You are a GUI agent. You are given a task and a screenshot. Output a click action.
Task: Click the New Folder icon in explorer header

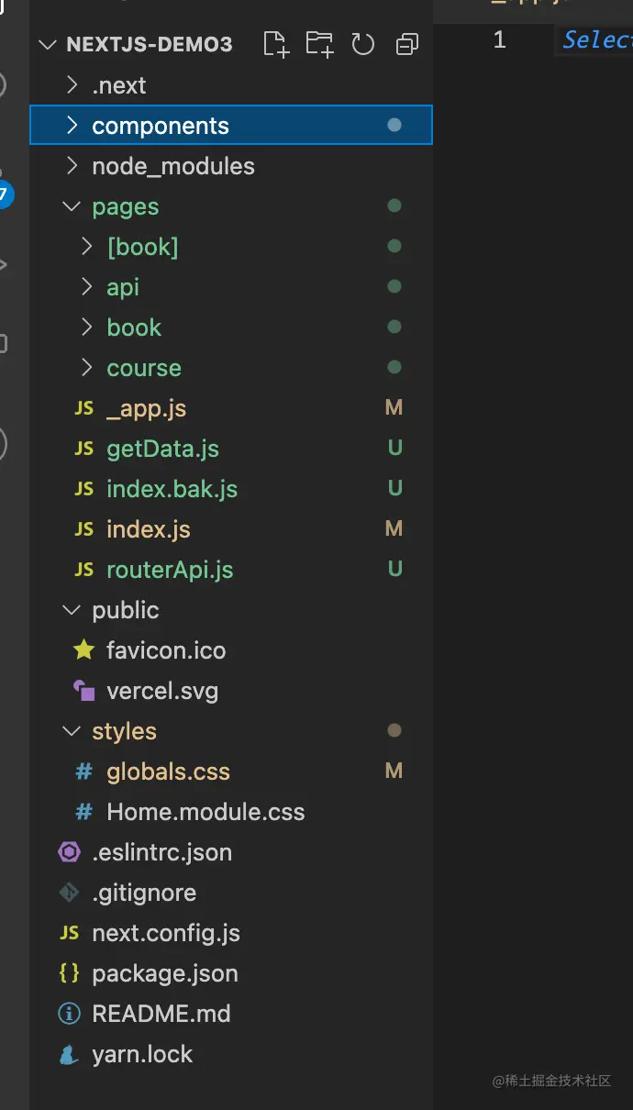tap(319, 44)
